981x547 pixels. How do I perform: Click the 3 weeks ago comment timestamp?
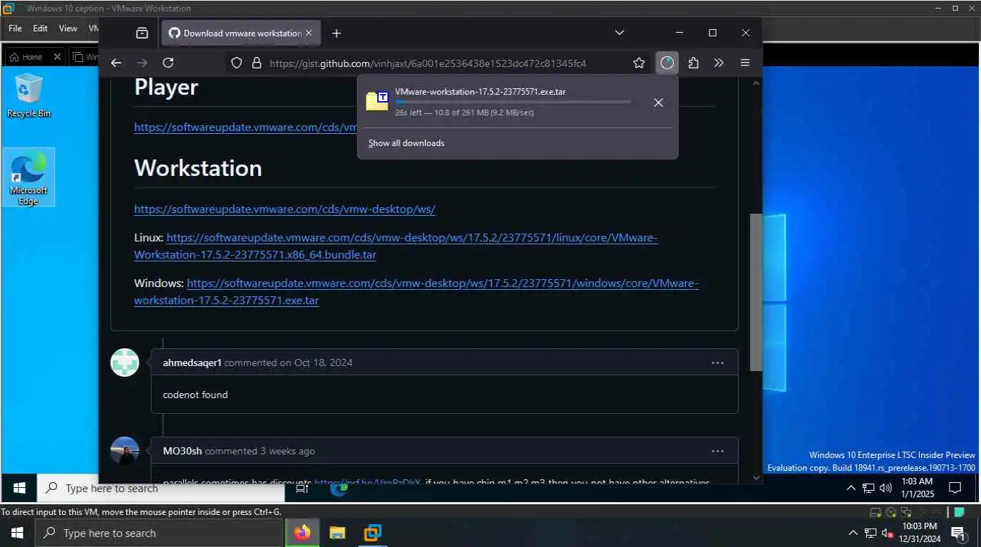[287, 451]
